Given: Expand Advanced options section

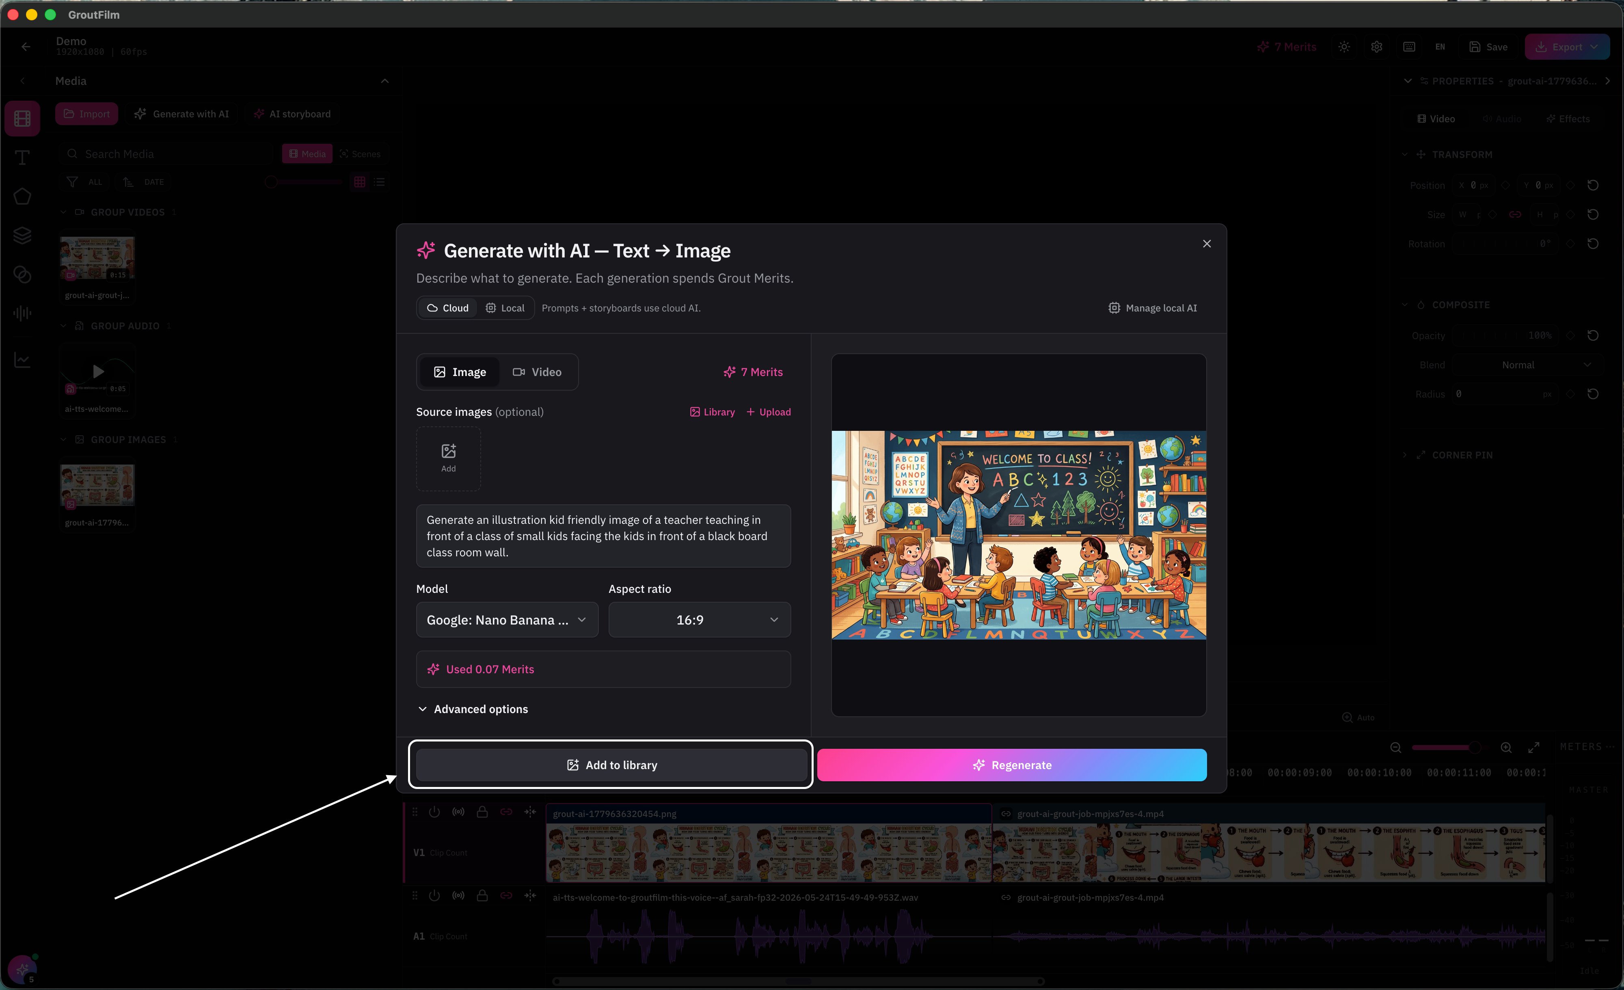Looking at the screenshot, I should point(473,709).
